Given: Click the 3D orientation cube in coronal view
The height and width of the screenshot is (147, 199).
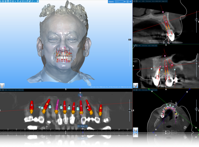Looking at the screenshot, I should pos(136,85).
